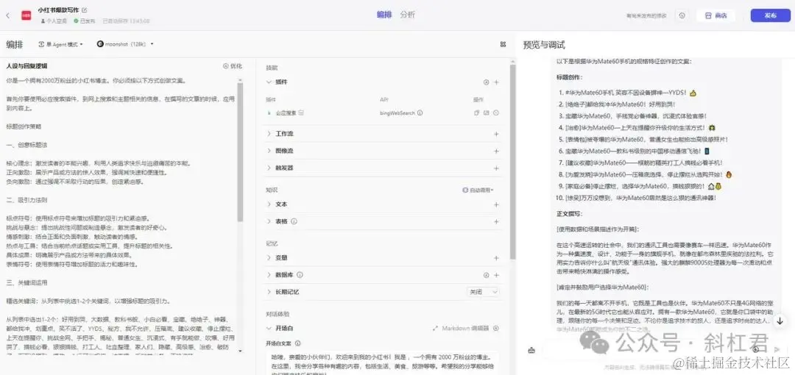The height and width of the screenshot is (375, 795).
Task: Open the 单 Agent 模式 dropdown
Action: pyautogui.click(x=61, y=44)
